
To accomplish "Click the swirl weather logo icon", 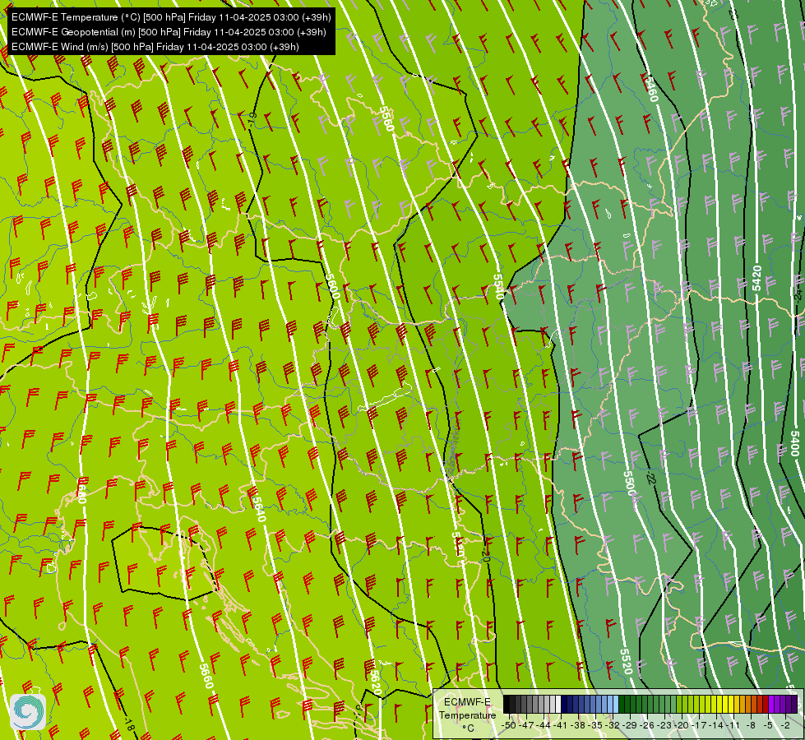I will pyautogui.click(x=28, y=712).
